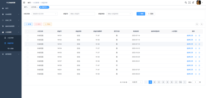Open 缴费记录 for row 1#107
The image size is (206, 98).
(x=190, y=61)
